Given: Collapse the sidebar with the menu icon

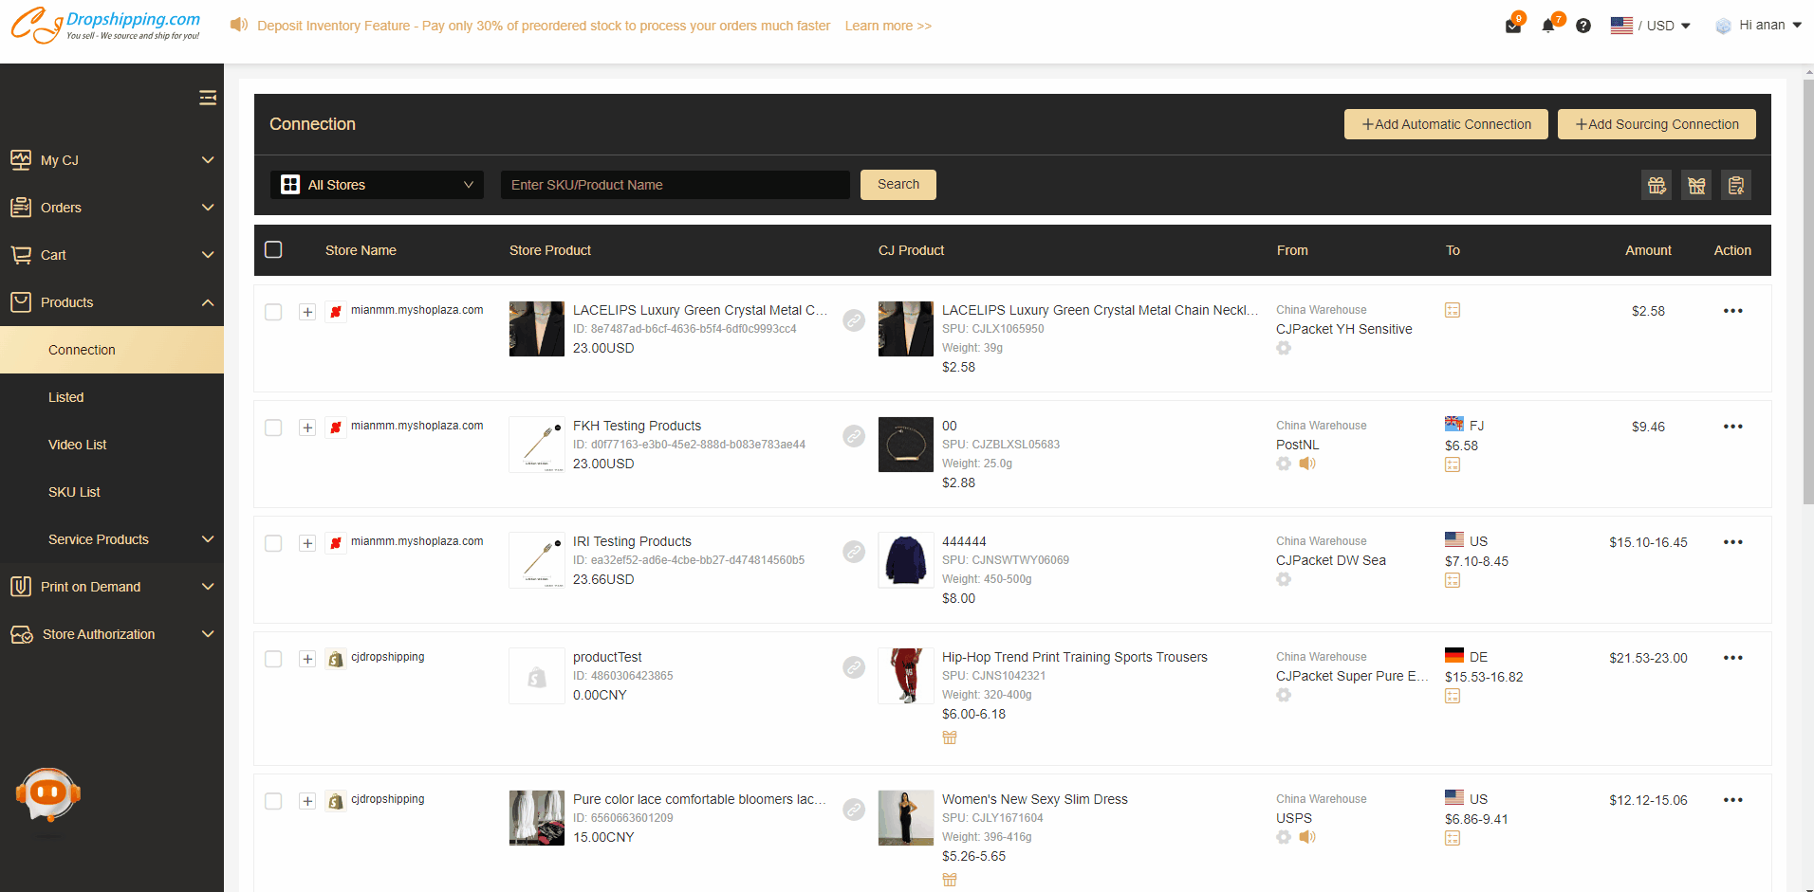Looking at the screenshot, I should 208,98.
